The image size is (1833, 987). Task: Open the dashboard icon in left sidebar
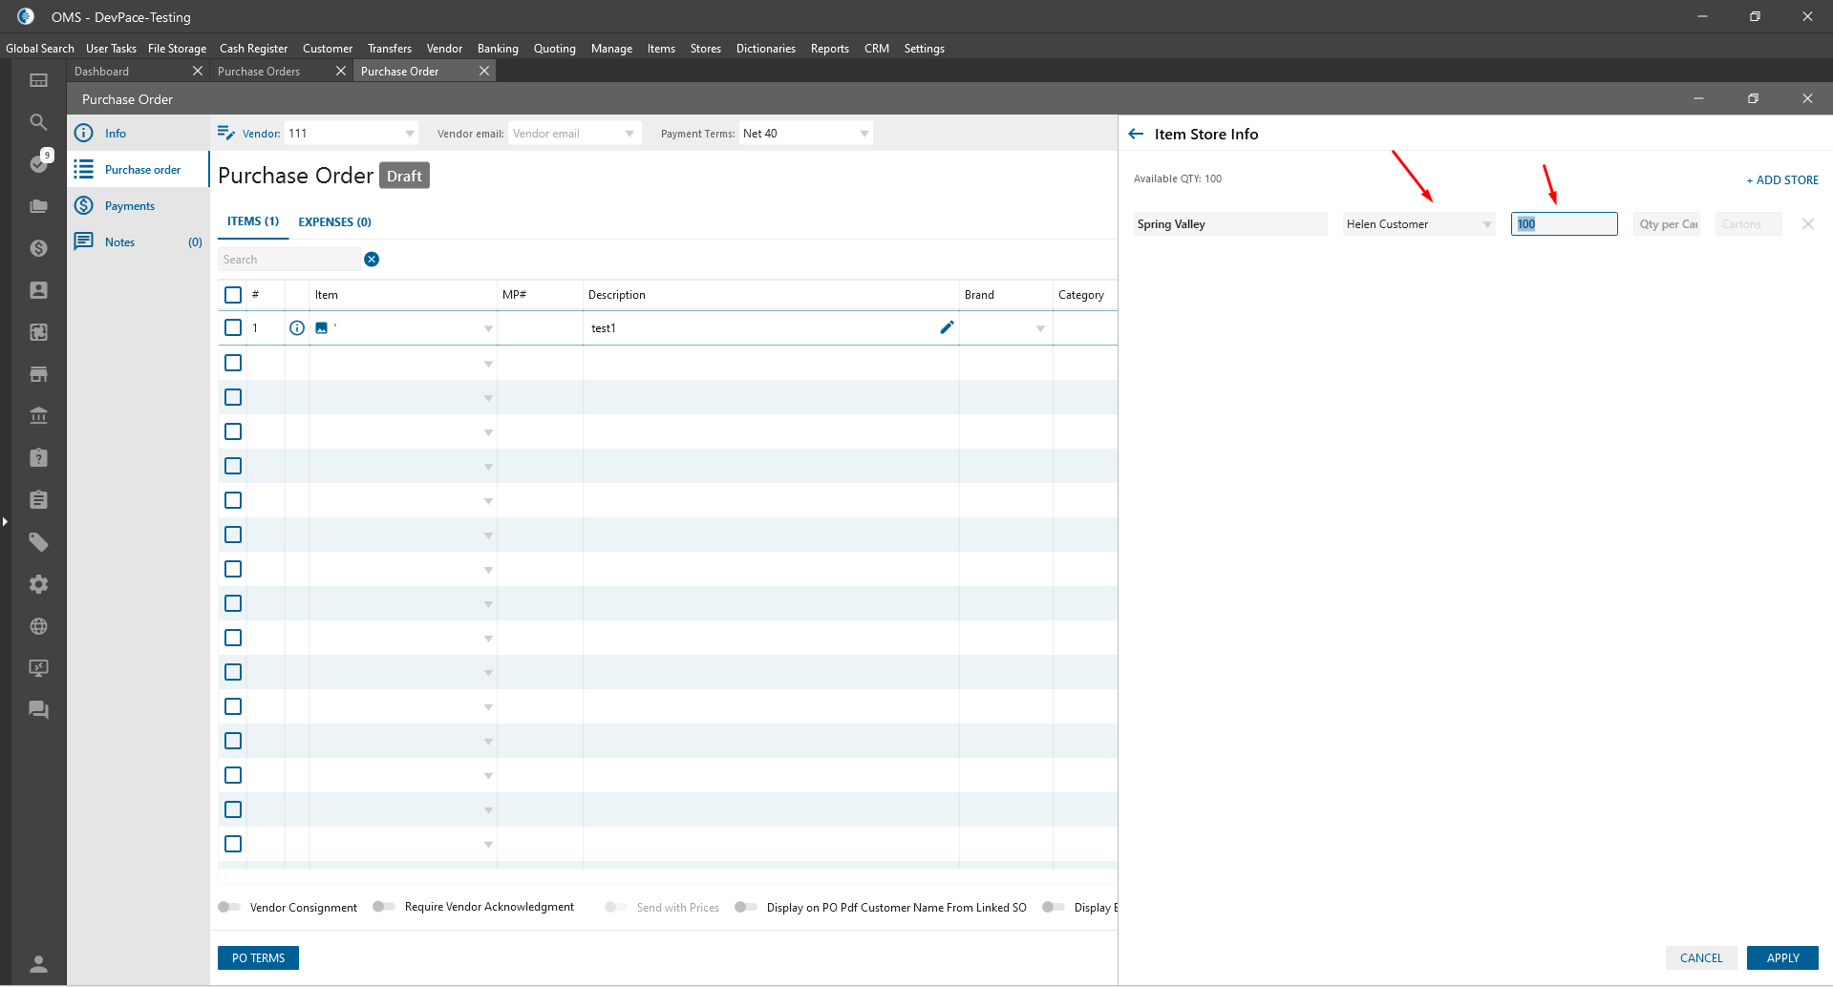[x=38, y=80]
